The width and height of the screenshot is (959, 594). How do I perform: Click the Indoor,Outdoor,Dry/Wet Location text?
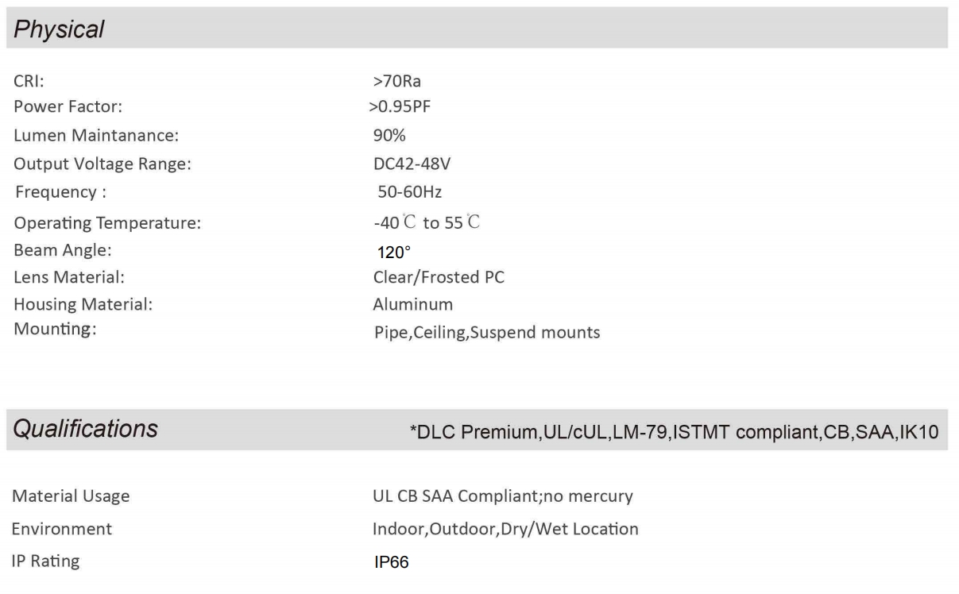(505, 529)
